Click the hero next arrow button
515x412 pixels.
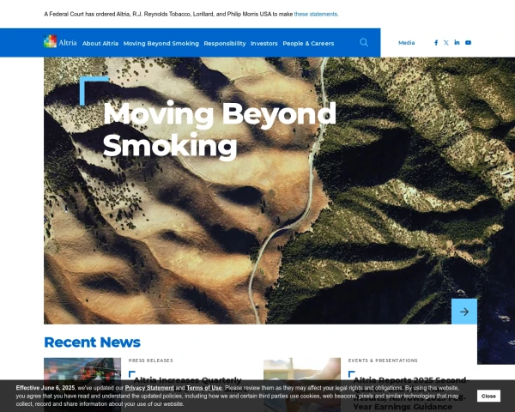pos(463,312)
